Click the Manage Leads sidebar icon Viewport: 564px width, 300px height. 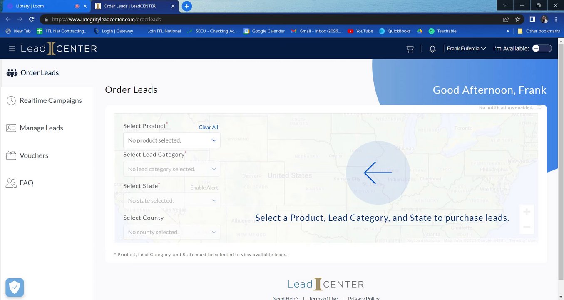pos(11,128)
